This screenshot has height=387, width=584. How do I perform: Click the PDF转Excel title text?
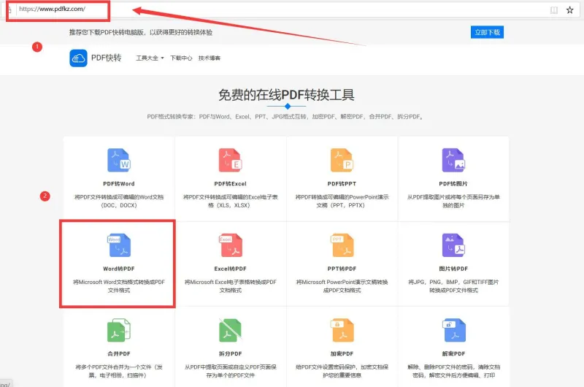[230, 183]
